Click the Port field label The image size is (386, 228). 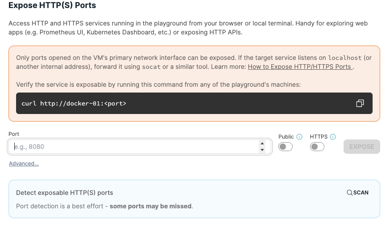[x=14, y=134]
